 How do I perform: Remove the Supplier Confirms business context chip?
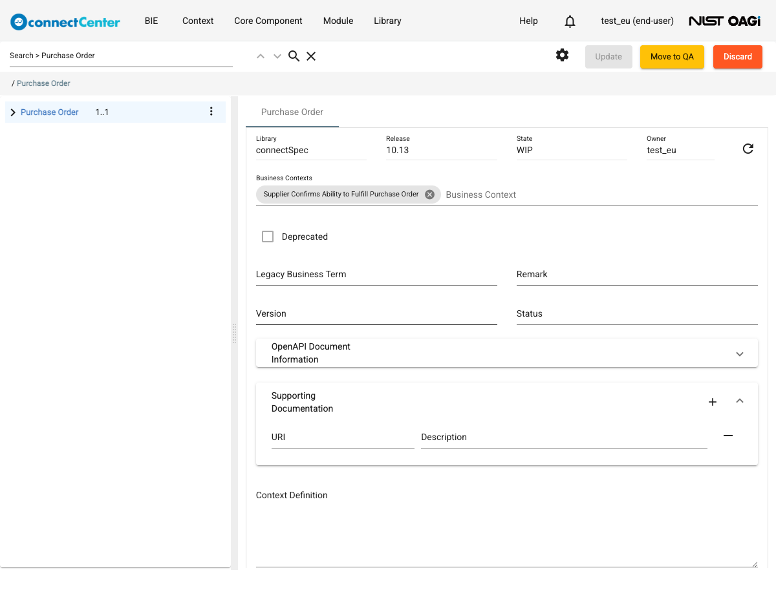coord(429,195)
